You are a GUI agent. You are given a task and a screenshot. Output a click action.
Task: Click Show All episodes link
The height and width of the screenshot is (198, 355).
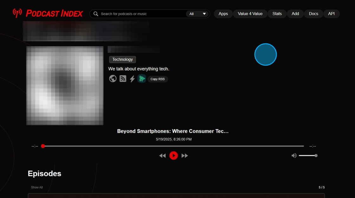click(x=37, y=187)
